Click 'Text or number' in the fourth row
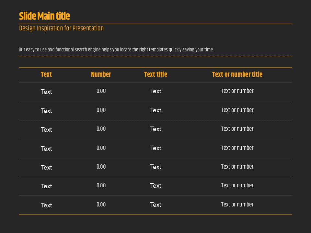Screen dimensions: 311x233 237,148
